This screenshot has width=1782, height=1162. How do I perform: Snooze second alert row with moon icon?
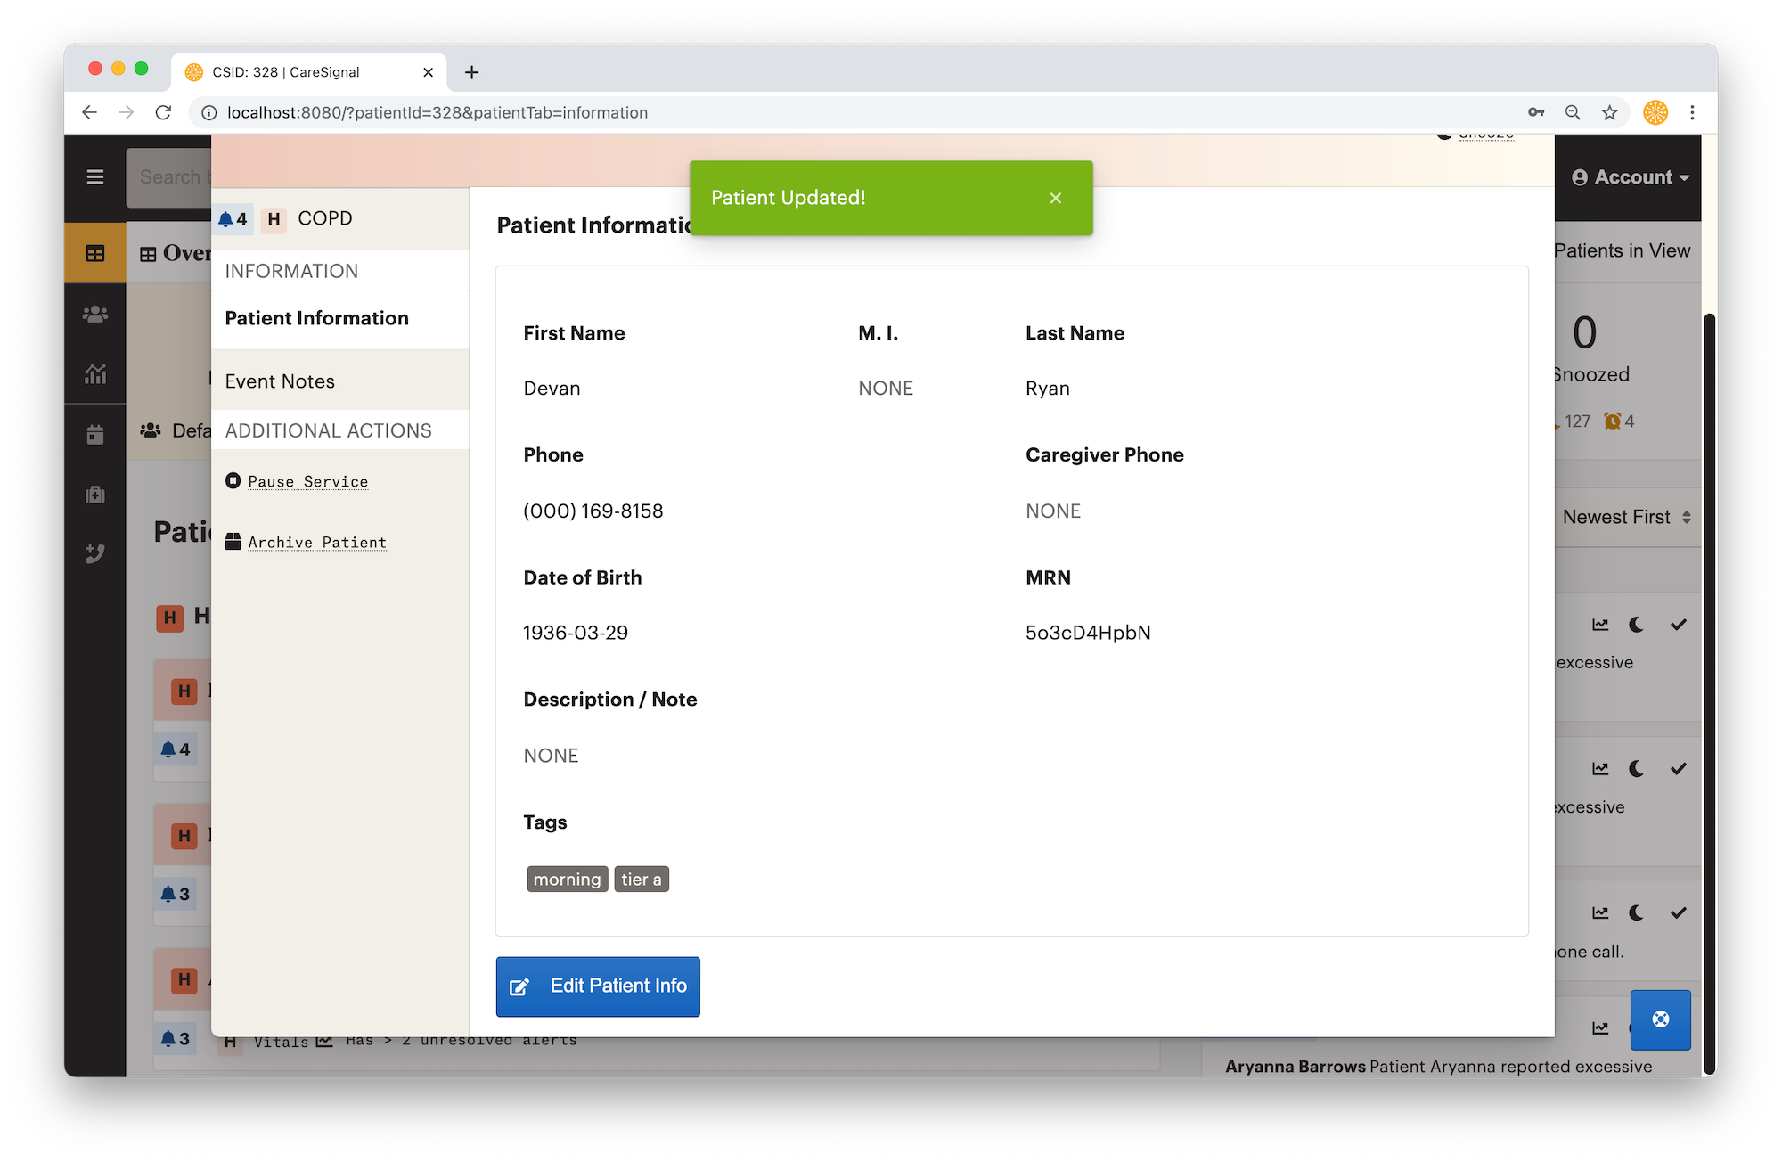coord(1637,768)
